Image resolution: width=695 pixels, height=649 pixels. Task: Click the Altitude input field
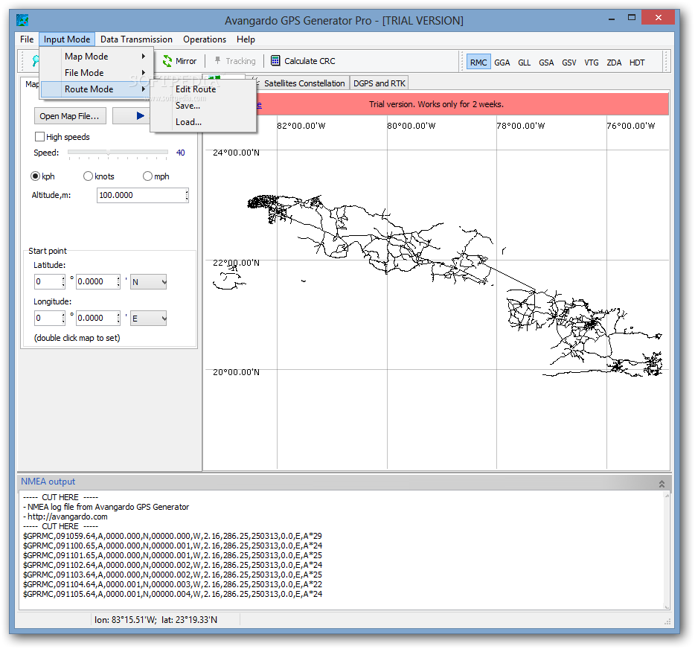coord(141,195)
